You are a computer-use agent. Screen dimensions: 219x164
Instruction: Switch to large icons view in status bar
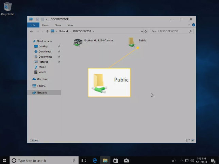(193, 140)
